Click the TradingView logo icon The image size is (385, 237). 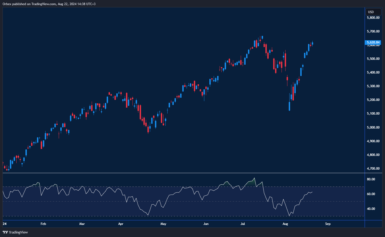pos(6,232)
